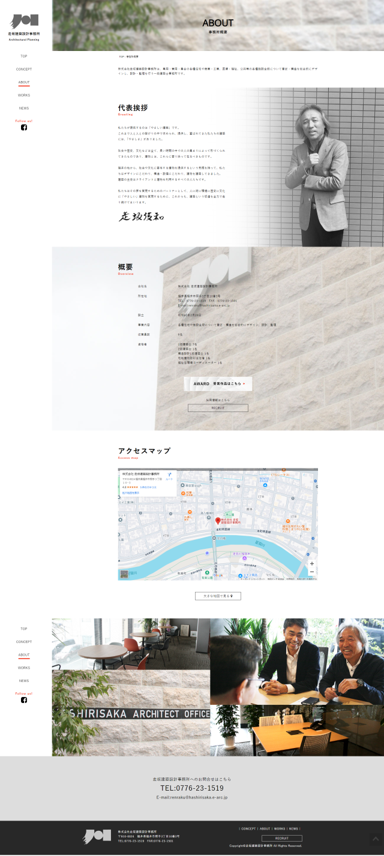
Task: Click the 大きな地図で見る button
Action: [218, 596]
